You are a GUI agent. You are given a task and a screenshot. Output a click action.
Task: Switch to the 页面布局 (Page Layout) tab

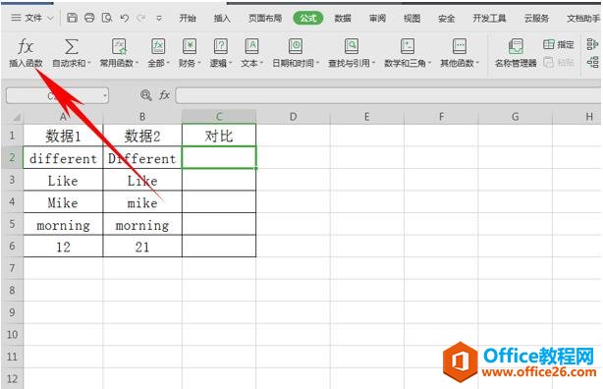tap(265, 18)
